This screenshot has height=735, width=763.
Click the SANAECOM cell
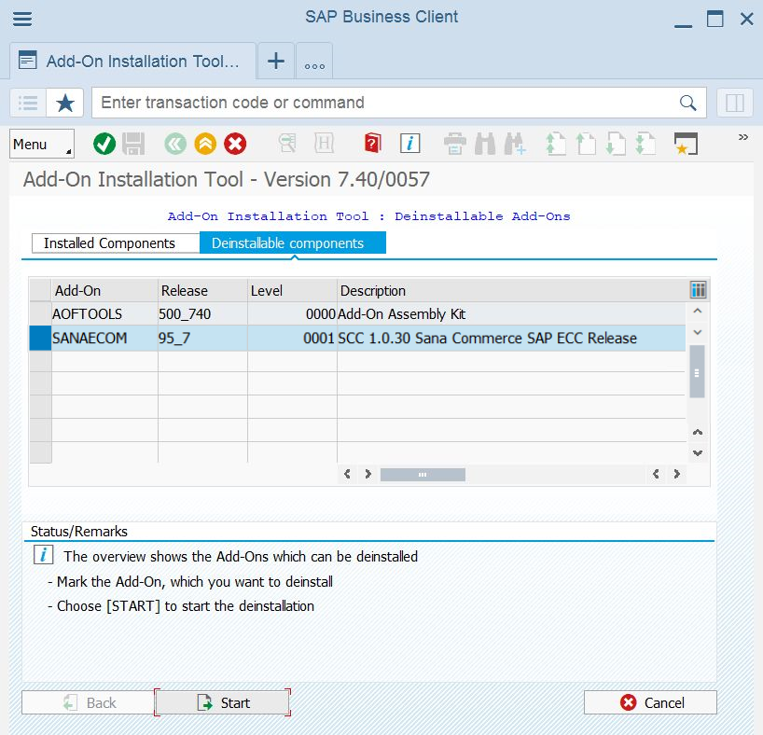[x=104, y=338]
